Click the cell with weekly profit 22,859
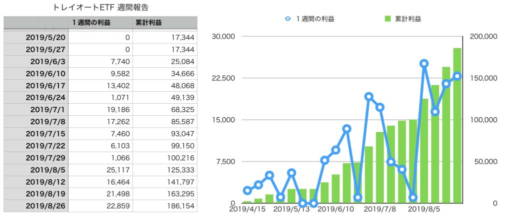This screenshot has width=512, height=222. click(x=100, y=206)
